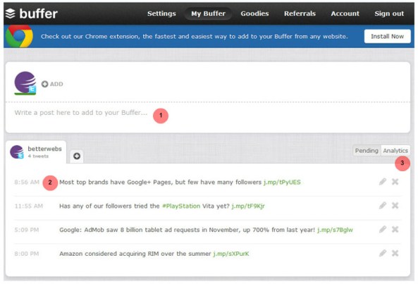The image size is (418, 284).
Task: Open the j.mp/tF9Kjr link
Action: click(248, 206)
